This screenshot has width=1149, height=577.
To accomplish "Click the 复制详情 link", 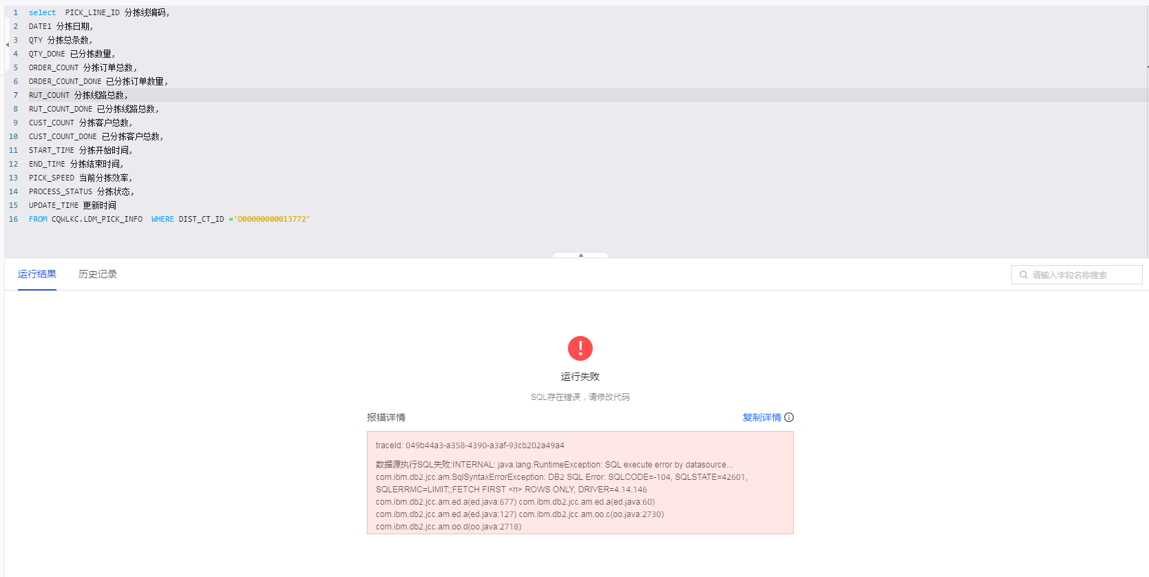I will pyautogui.click(x=761, y=417).
